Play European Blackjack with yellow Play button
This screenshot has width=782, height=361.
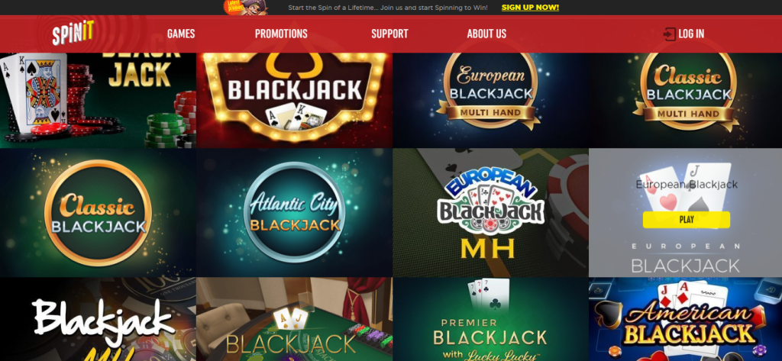pyautogui.click(x=687, y=219)
